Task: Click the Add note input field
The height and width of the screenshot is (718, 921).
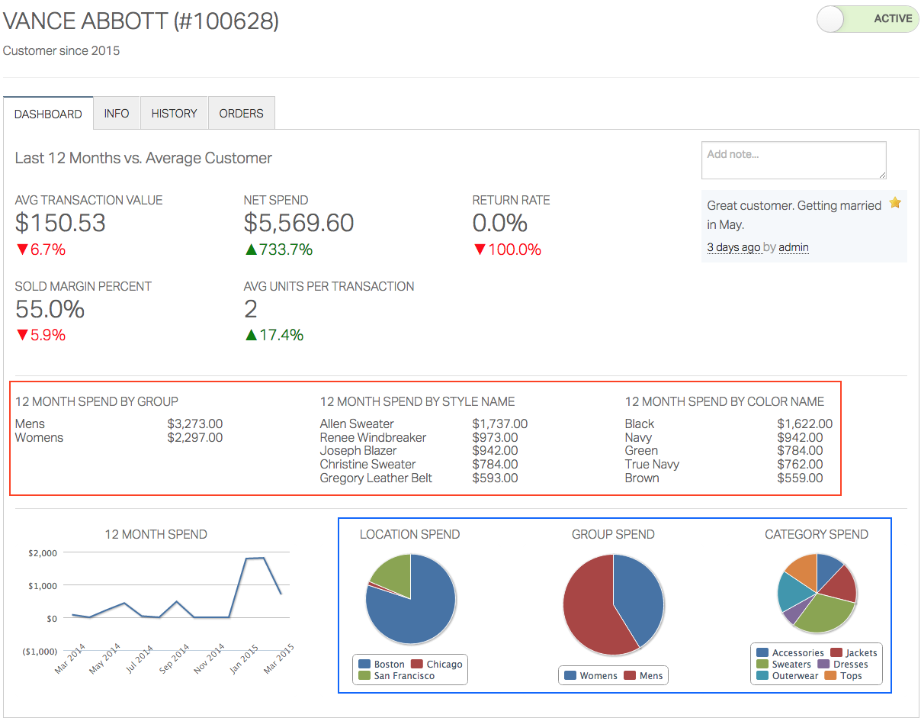Action: point(793,160)
